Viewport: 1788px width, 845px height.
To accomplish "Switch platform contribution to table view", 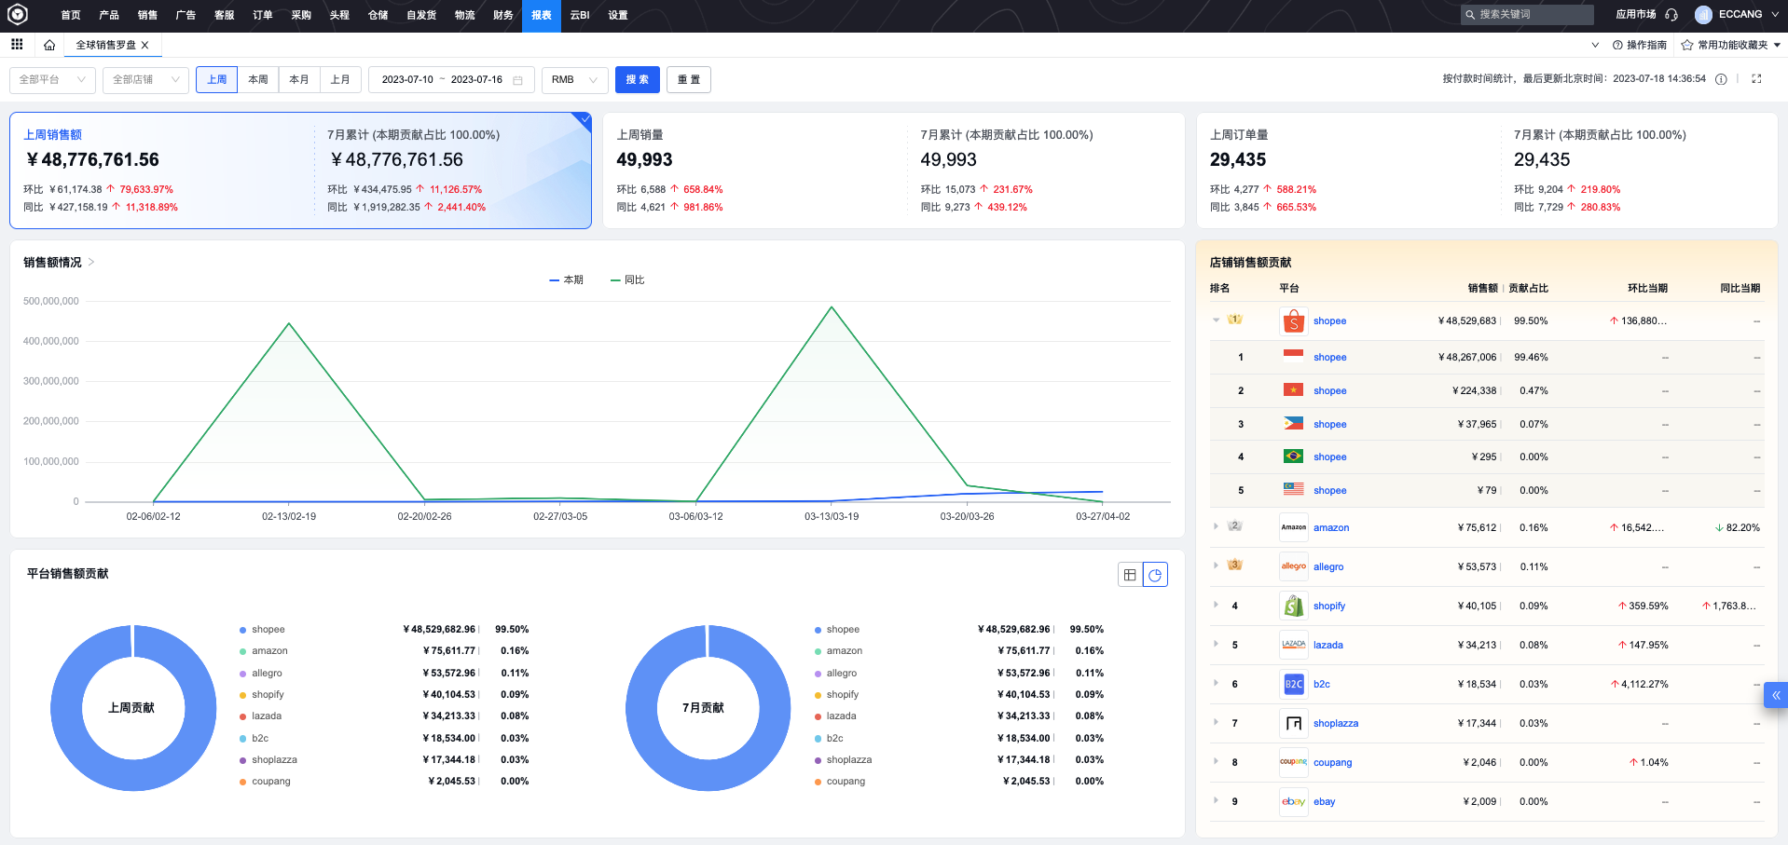I will coord(1130,575).
